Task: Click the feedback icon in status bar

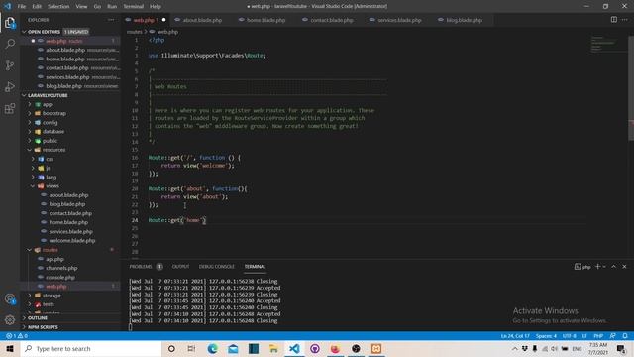Action: coord(613,336)
